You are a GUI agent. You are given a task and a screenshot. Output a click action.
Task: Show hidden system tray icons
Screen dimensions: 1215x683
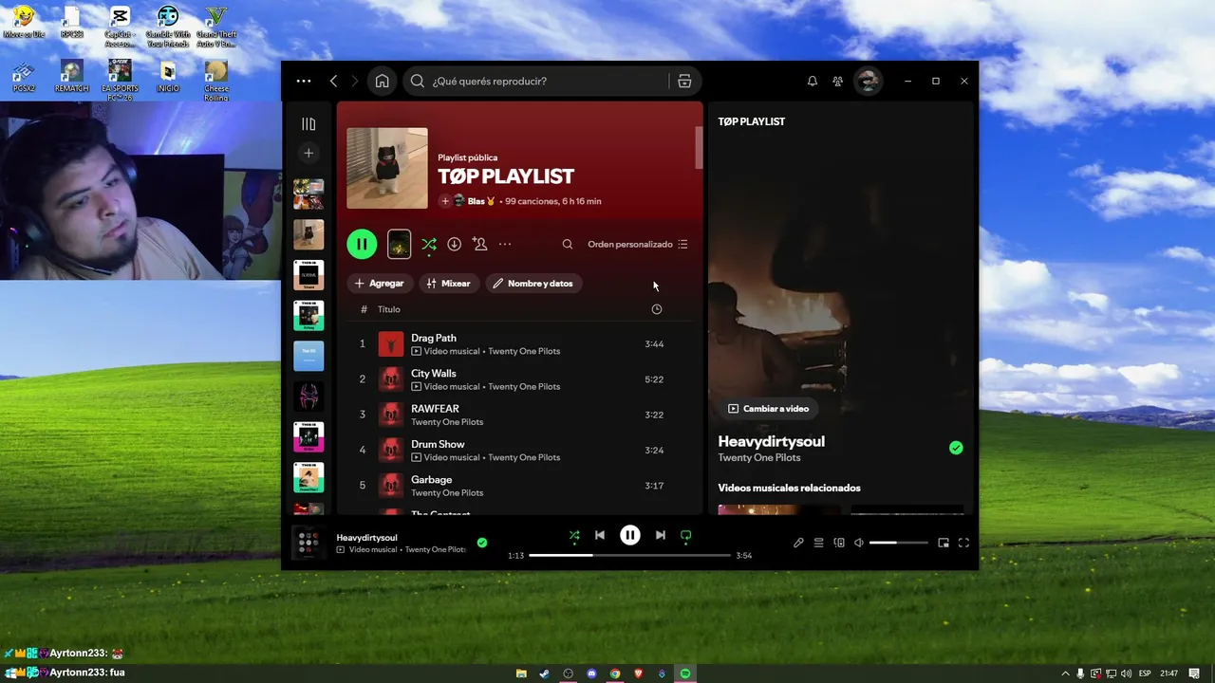click(1065, 674)
